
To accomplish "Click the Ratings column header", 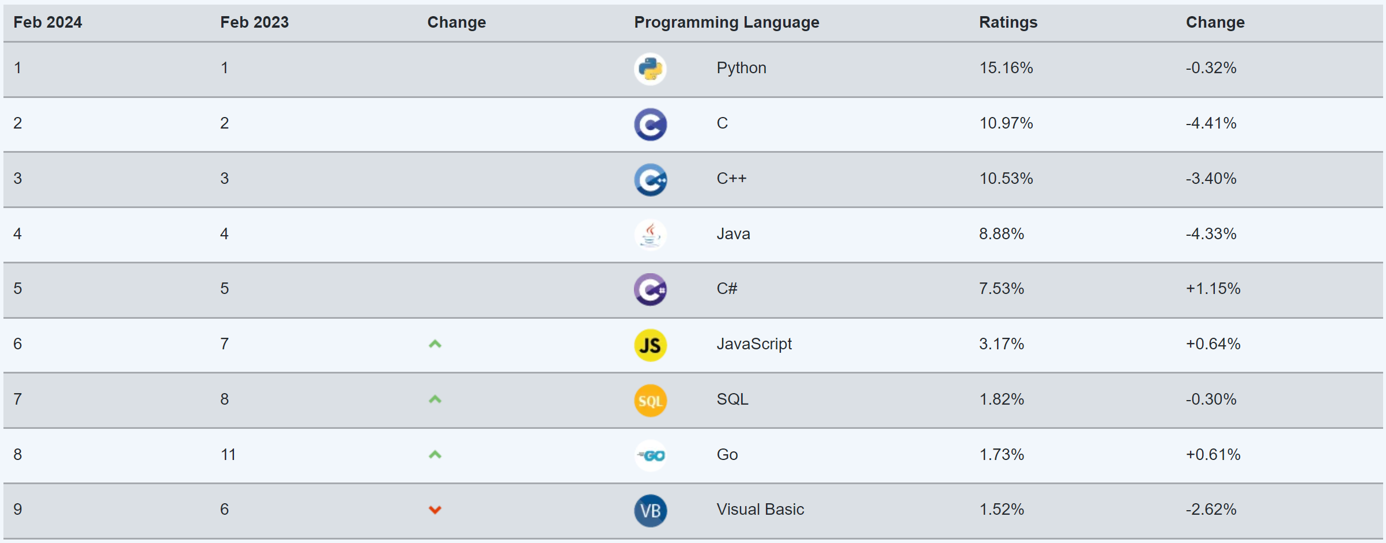I will pos(1008,22).
